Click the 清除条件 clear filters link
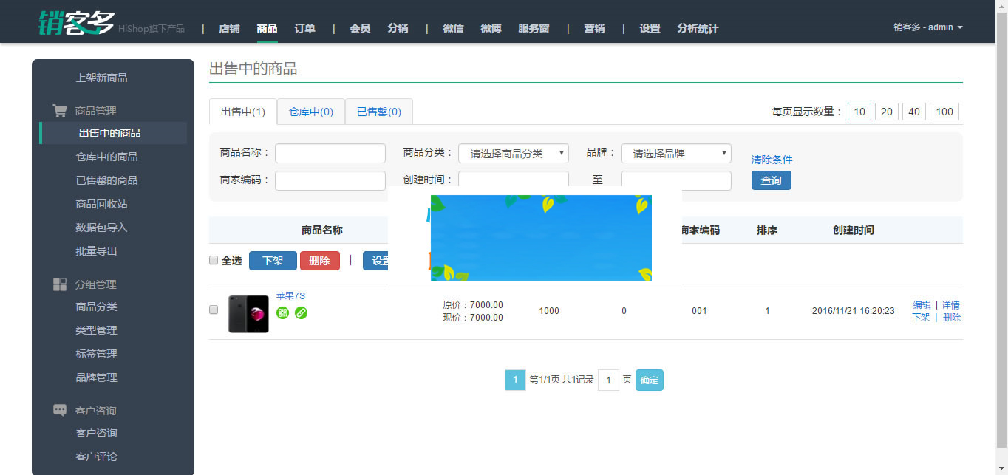 tap(772, 159)
